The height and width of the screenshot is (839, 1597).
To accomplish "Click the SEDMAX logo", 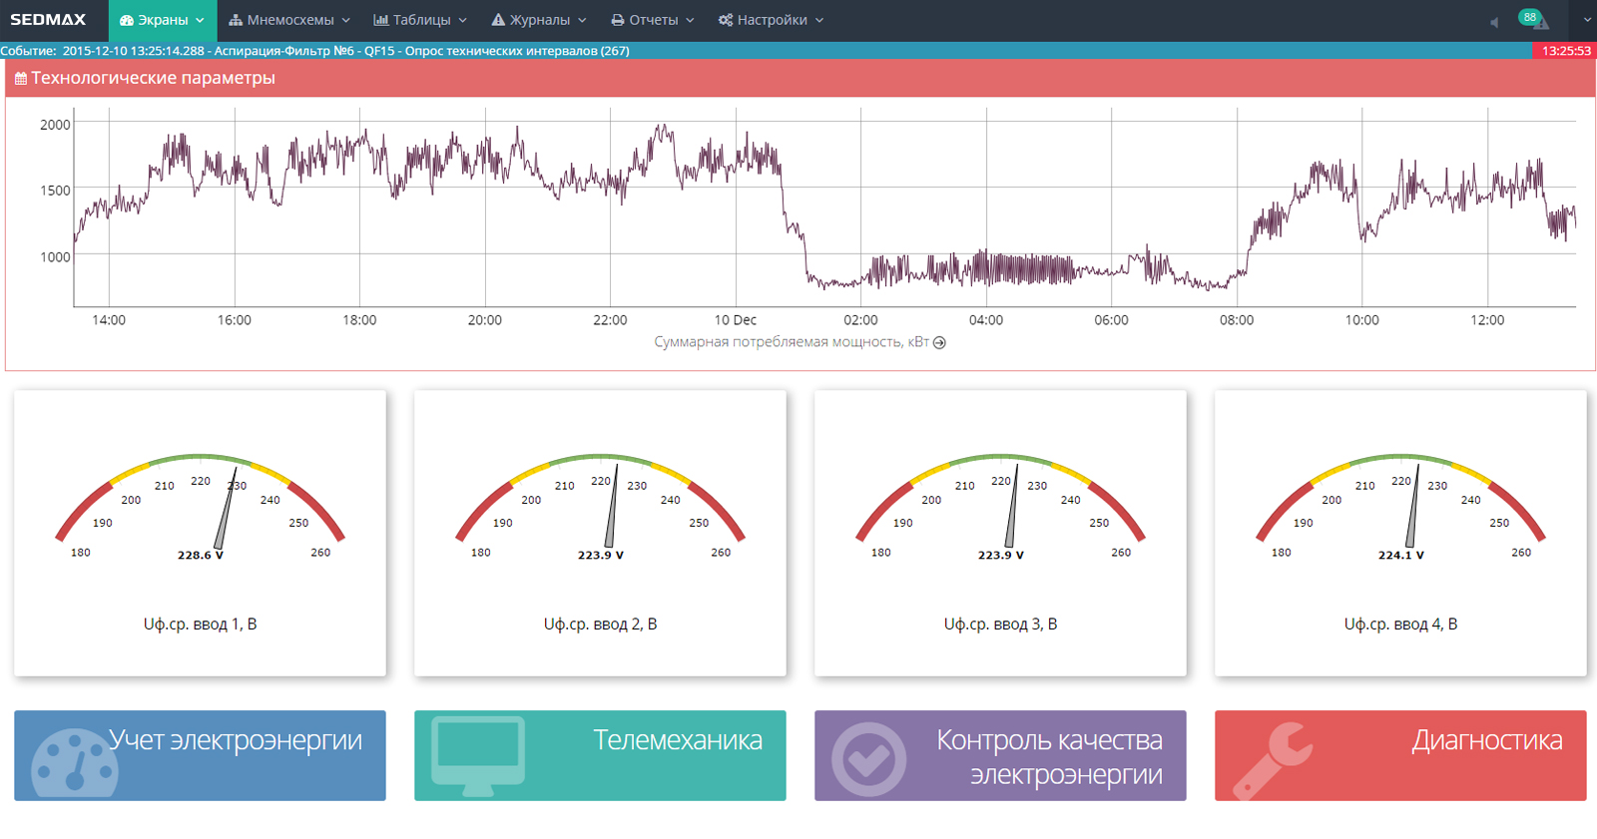I will (48, 20).
